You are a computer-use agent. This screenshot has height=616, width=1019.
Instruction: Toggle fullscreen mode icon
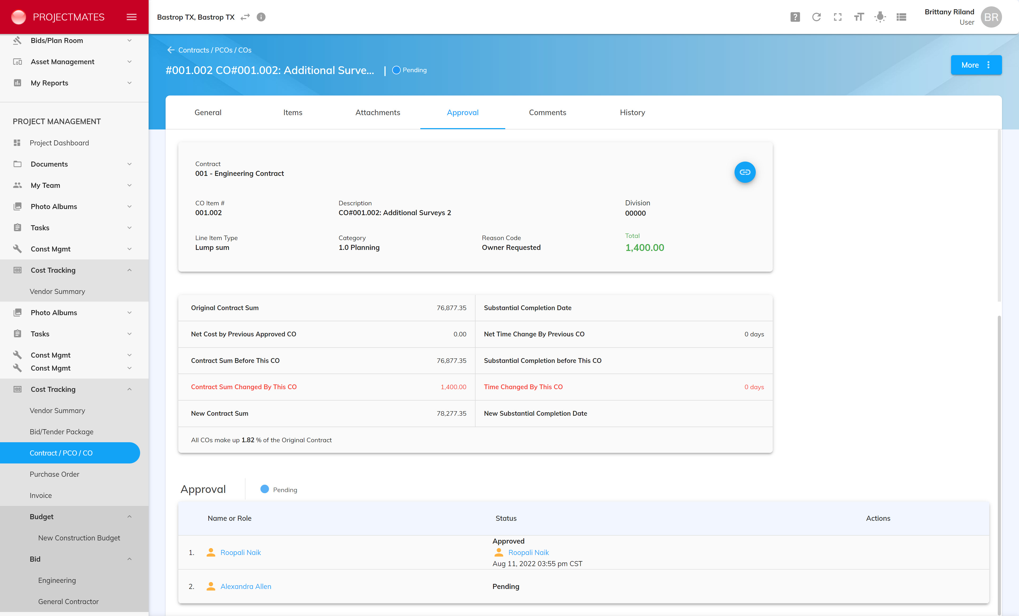coord(837,17)
